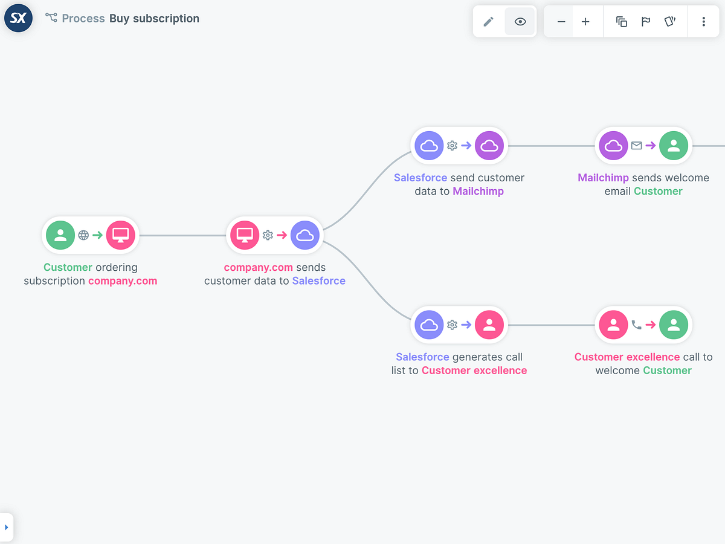
Task: Click the 'Process' breadcrumb label
Action: point(84,18)
